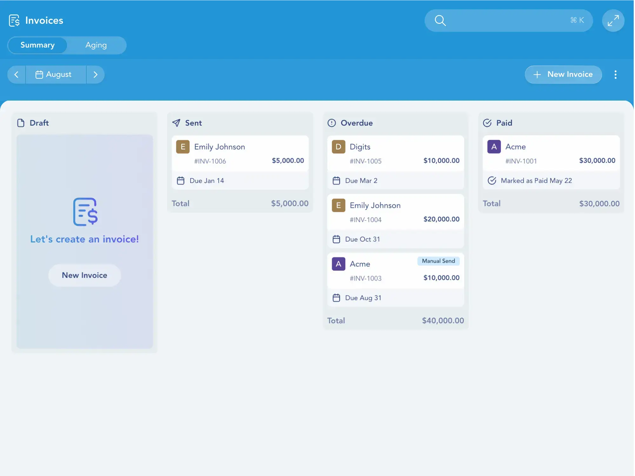Click the A avatar on invoice INV-1001
Screen dimensions: 635x476
click(494, 147)
